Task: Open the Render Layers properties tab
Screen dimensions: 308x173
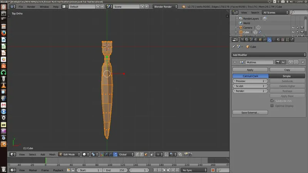Action: click(247, 40)
